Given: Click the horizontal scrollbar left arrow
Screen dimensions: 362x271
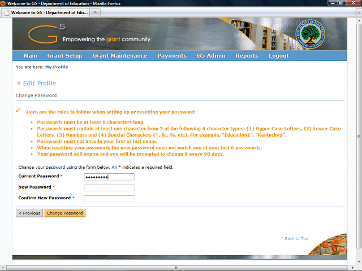Looking at the screenshot, I should (x=2, y=268).
